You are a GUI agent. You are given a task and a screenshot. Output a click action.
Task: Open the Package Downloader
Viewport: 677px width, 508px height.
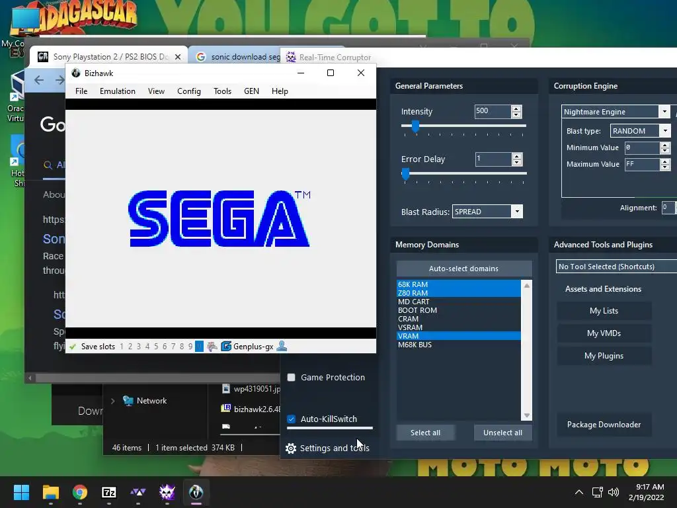point(604,425)
